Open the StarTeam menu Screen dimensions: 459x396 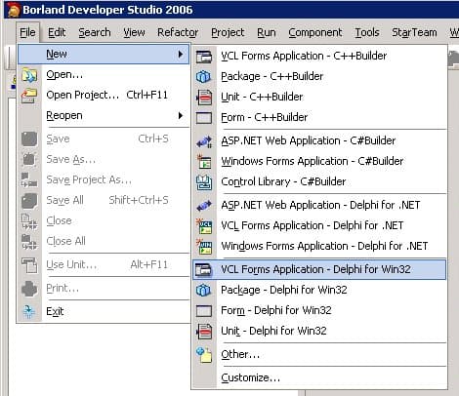click(x=414, y=32)
